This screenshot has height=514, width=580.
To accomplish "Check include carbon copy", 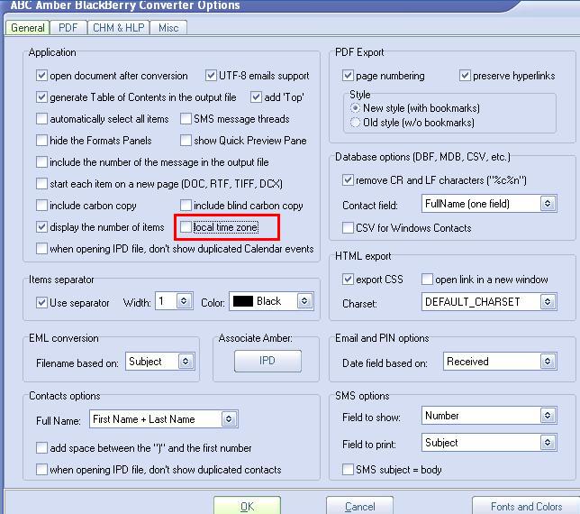I will click(x=41, y=206).
